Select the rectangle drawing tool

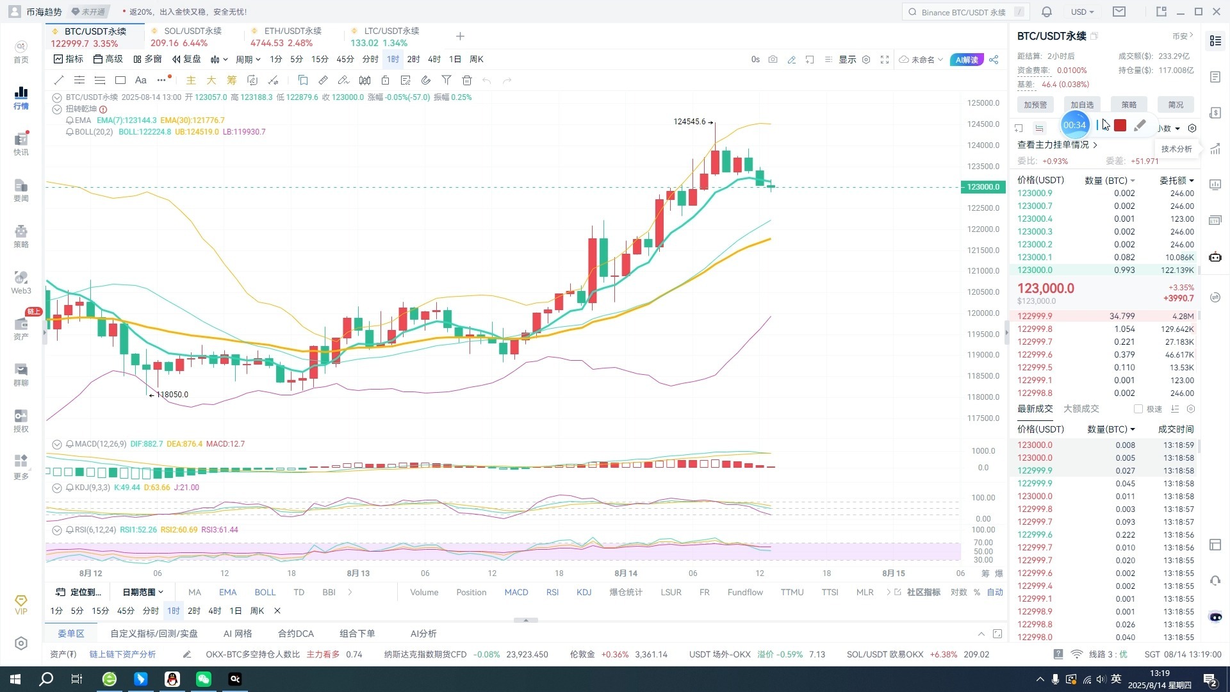120,80
